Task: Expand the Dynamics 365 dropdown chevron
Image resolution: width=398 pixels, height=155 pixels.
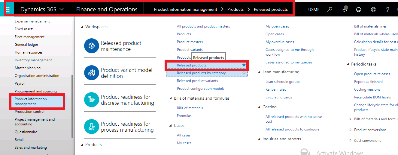Action: 62,9
